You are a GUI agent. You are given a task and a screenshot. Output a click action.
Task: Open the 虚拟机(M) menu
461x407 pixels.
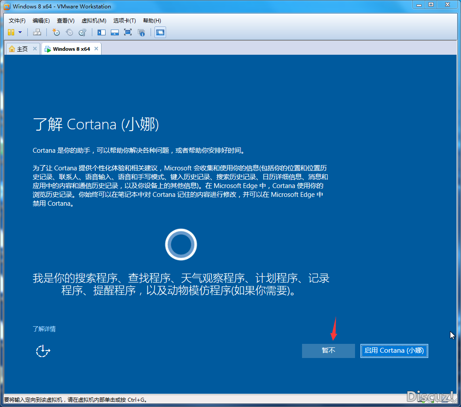click(x=94, y=21)
